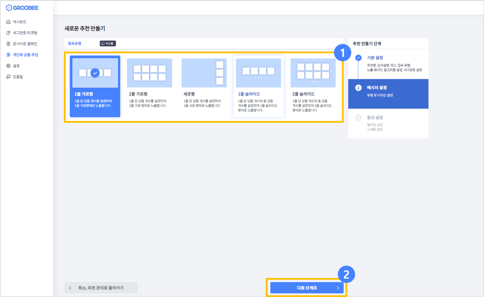Select the 메시지 설정 step

click(388, 94)
